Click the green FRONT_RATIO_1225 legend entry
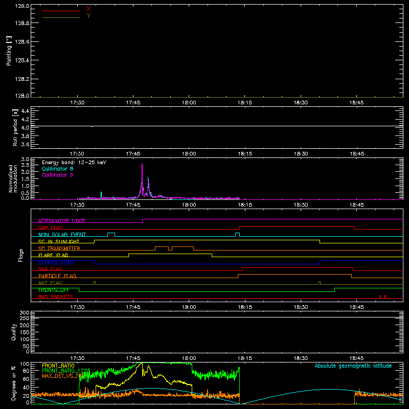The image size is (409, 409). (66, 371)
